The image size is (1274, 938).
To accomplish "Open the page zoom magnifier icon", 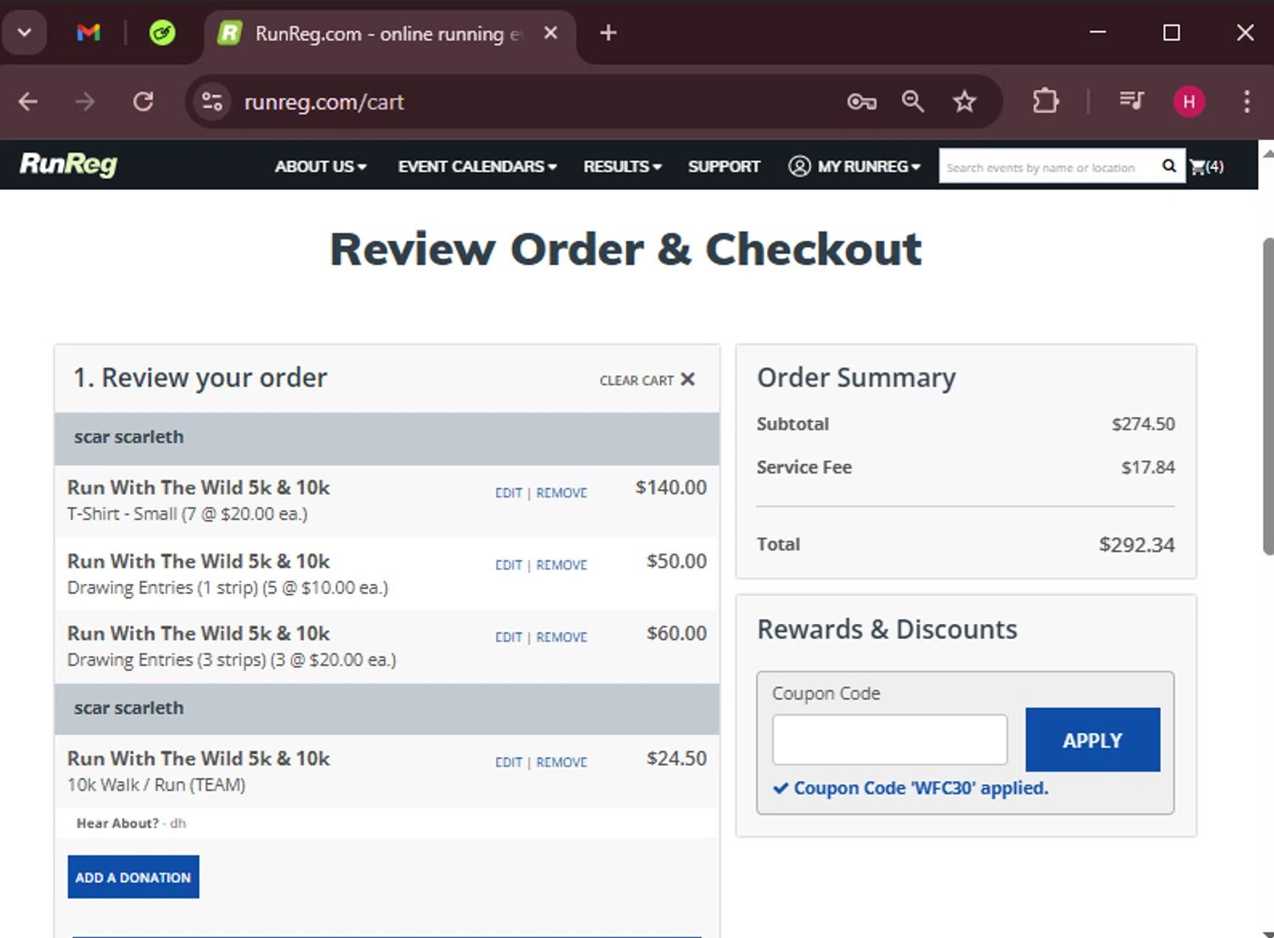I will pos(913,102).
